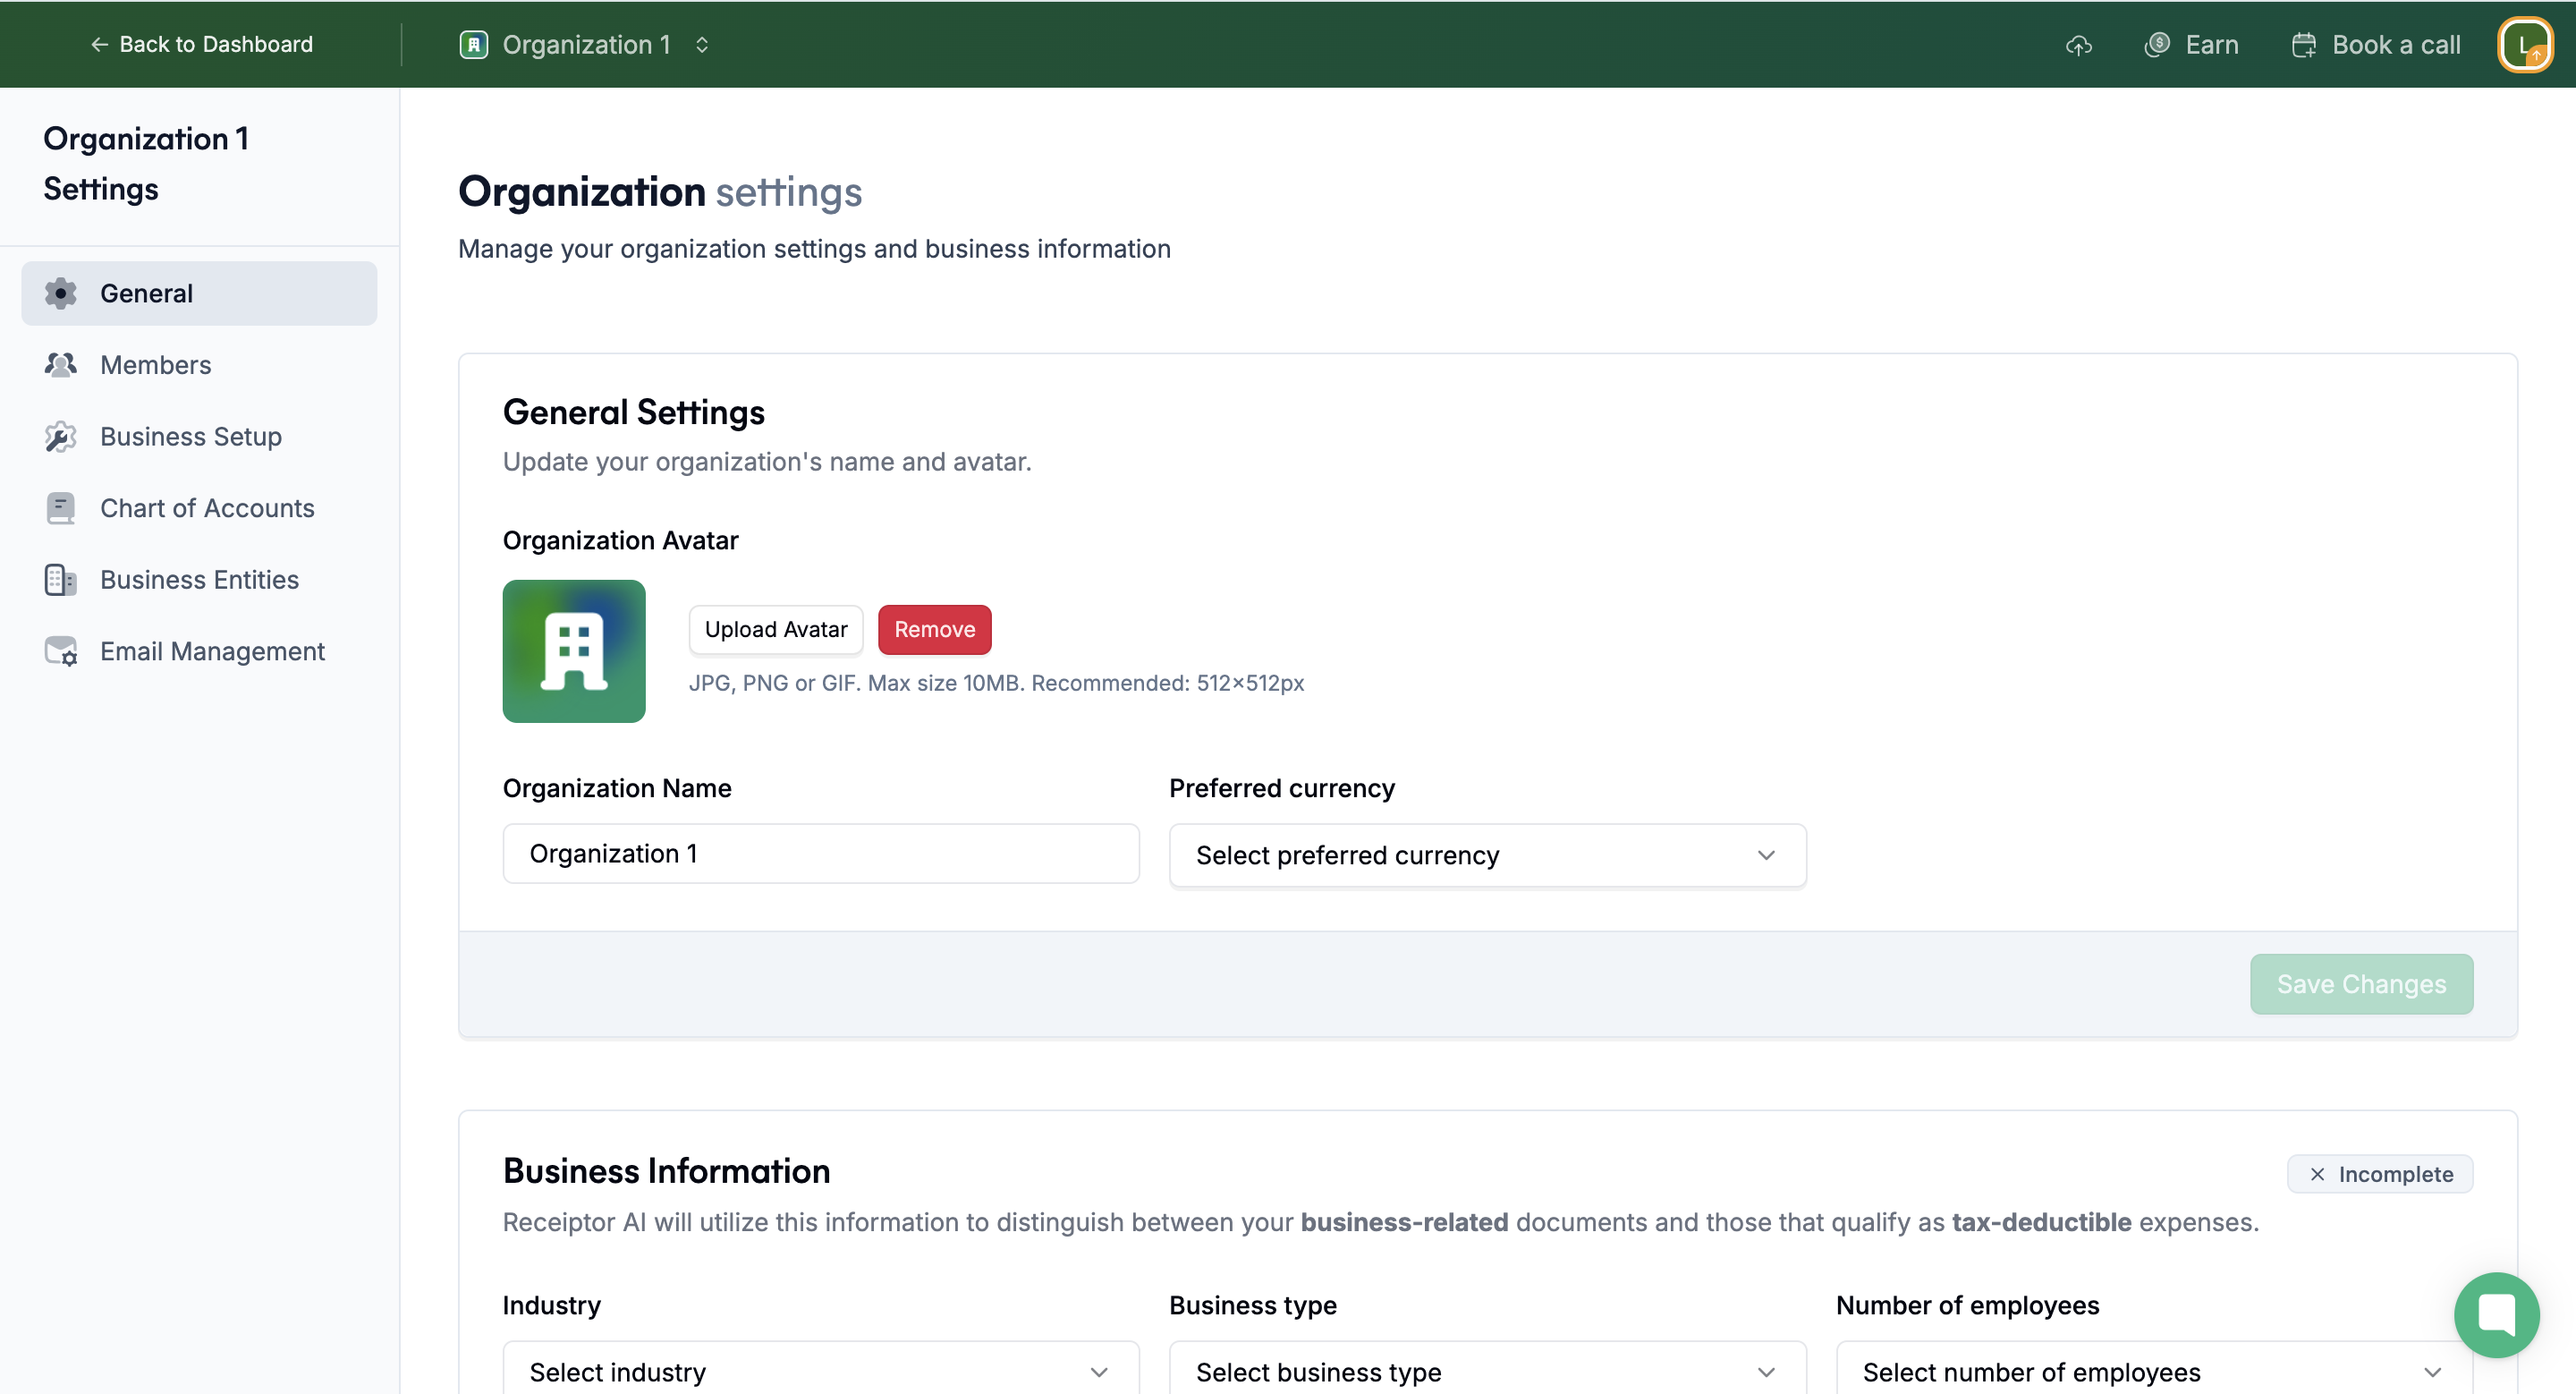Click the Organization Name input field

tap(820, 854)
